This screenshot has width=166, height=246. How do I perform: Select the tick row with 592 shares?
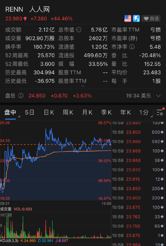[x=138, y=142]
